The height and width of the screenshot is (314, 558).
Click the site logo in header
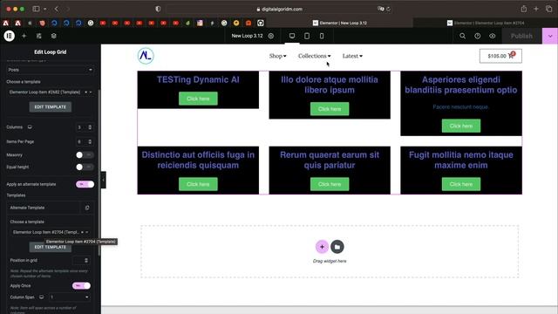click(x=146, y=56)
